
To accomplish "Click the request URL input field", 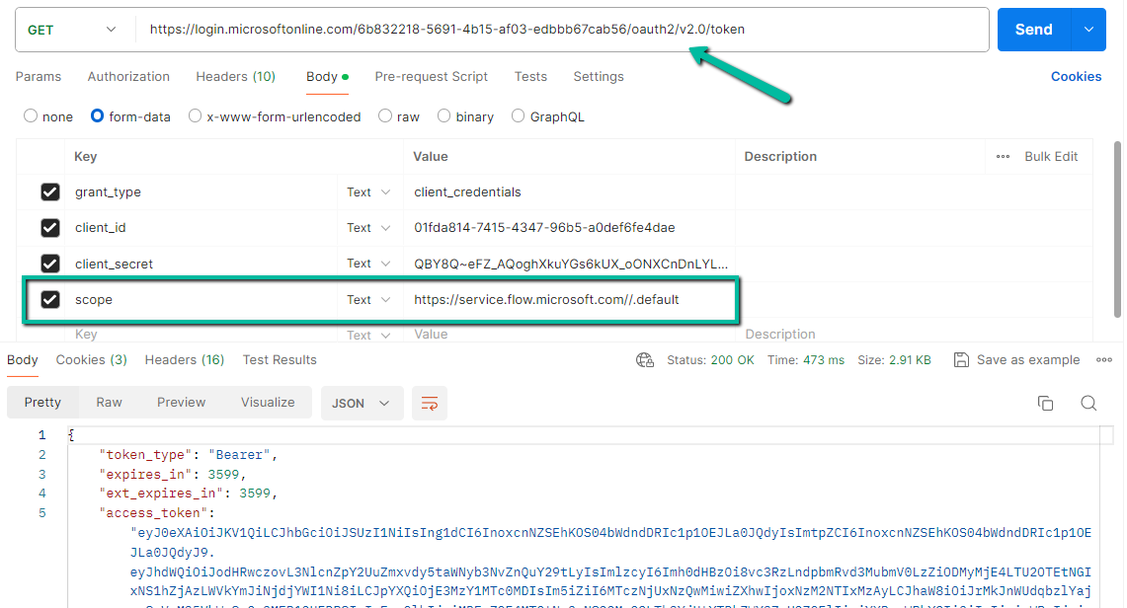I will [x=563, y=30].
